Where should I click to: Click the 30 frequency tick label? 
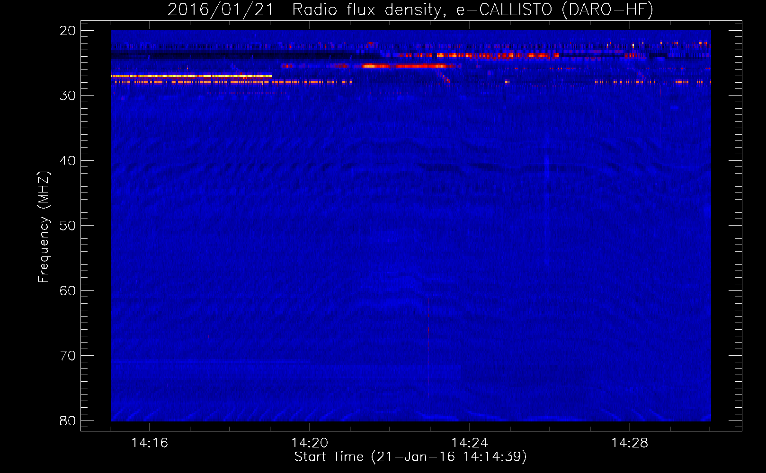point(68,96)
